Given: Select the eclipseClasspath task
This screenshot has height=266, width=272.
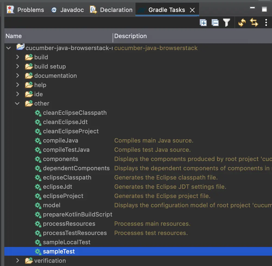Looking at the screenshot, I should (x=67, y=178).
